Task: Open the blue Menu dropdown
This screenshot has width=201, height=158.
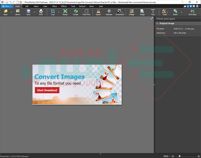Action: point(7,6)
